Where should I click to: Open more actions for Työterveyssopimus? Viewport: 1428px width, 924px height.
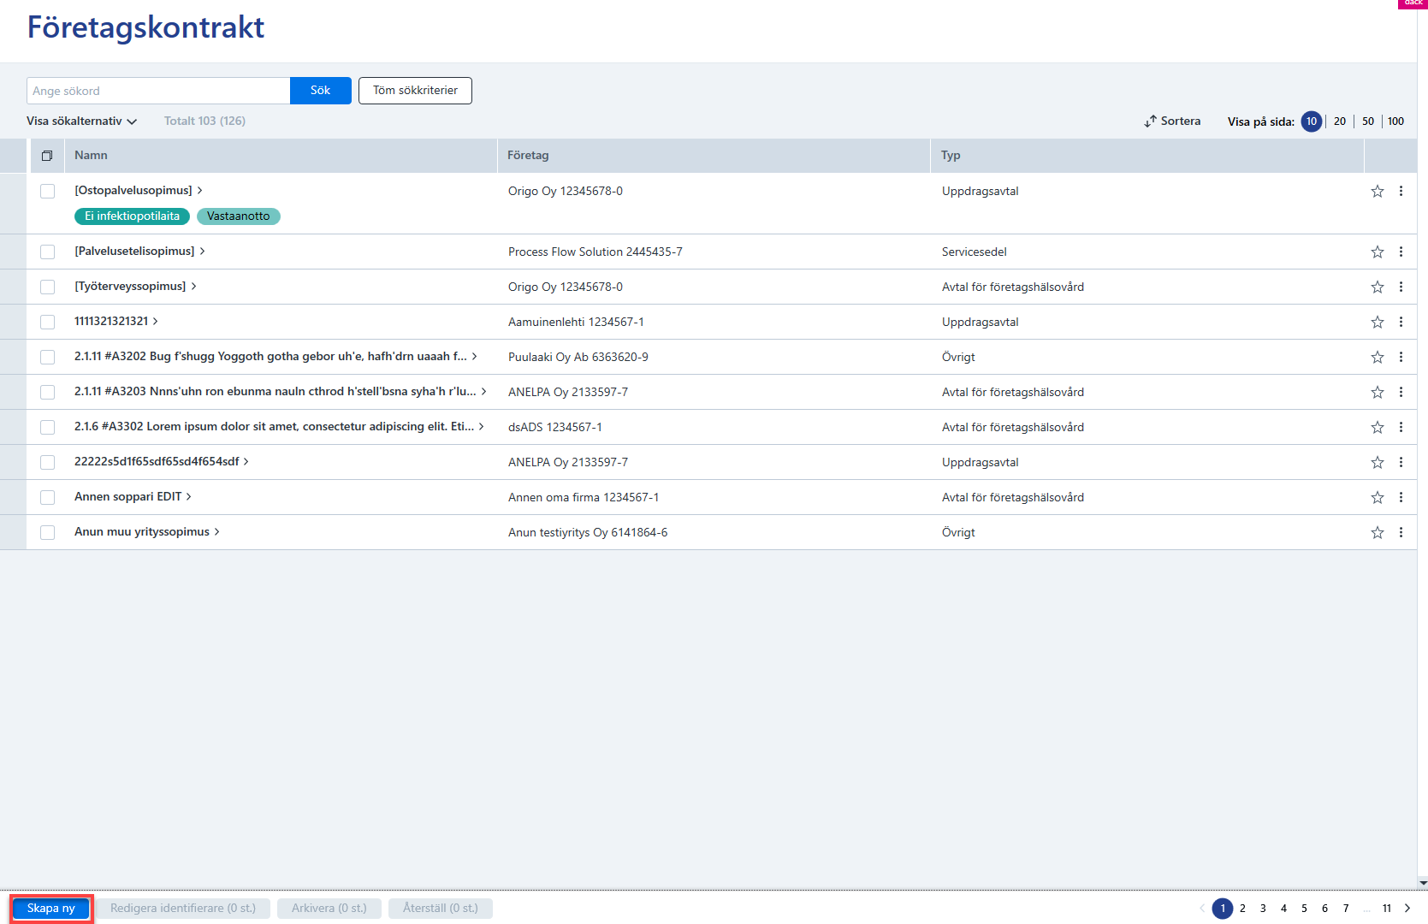[1401, 287]
